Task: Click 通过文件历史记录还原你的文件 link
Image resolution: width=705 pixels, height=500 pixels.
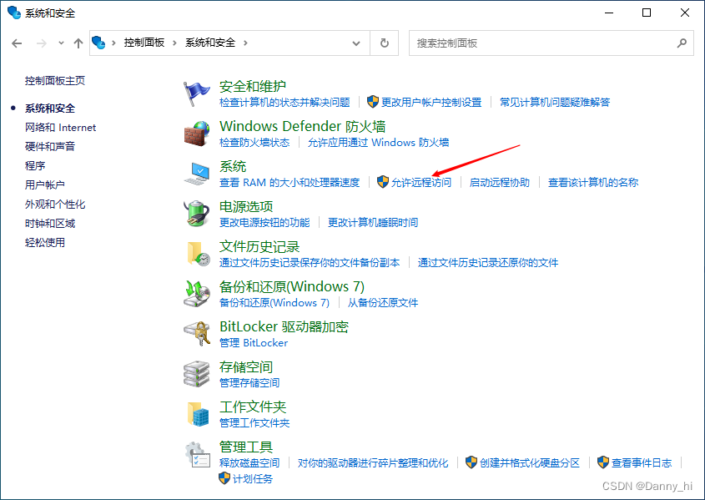Action: [x=488, y=263]
